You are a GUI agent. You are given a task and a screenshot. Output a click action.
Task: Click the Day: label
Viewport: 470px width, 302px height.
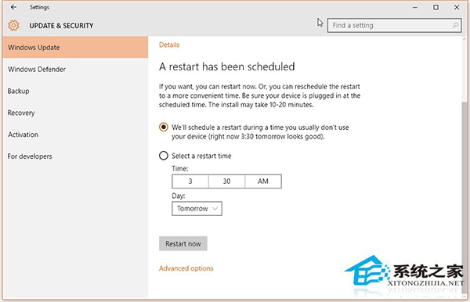click(x=179, y=196)
